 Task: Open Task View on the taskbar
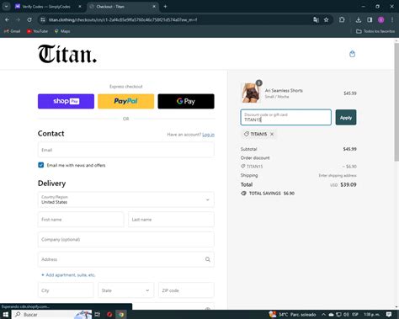coord(98,315)
